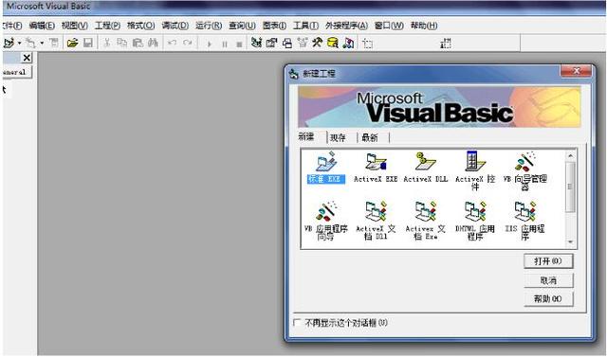Open the 视图(V) menu
The width and height of the screenshot is (607, 357).
click(x=75, y=26)
